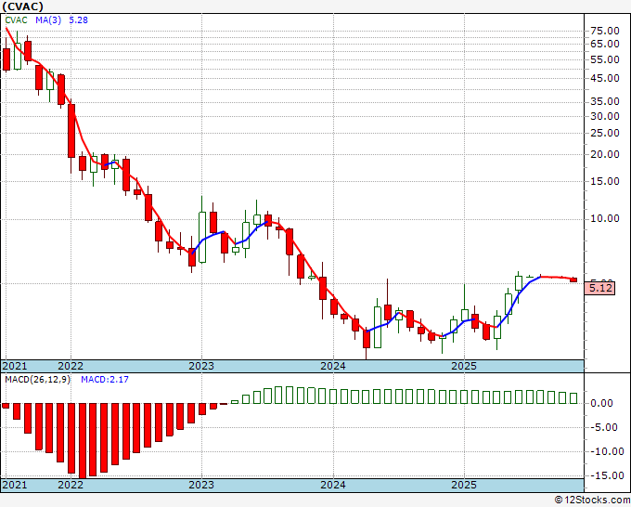
Task: Click the 2021 marker on MACD timeline
Action: [x=15, y=485]
